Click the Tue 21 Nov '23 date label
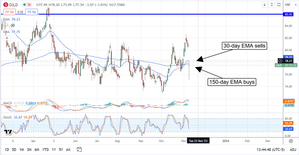Viewport: 299px width, 155px height. 198,141
